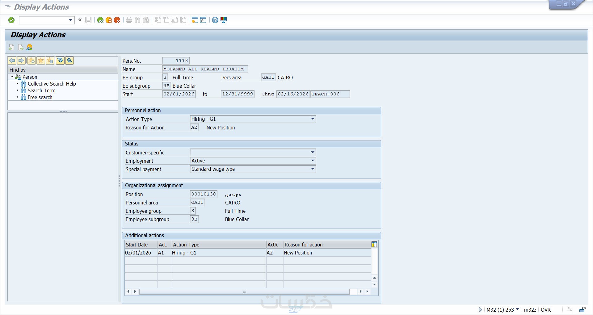The width and height of the screenshot is (593, 315).
Task: Click the previous record document icon
Action: [x=11, y=47]
